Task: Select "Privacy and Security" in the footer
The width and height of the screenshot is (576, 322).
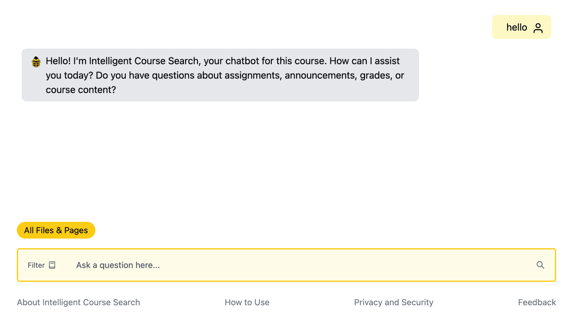Action: pos(394,302)
